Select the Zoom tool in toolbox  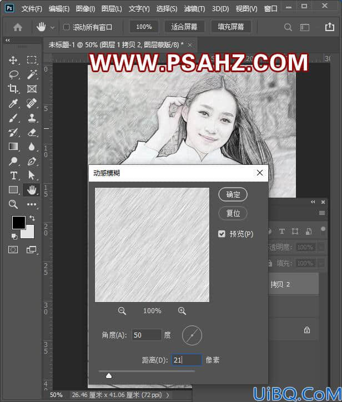[x=13, y=204]
